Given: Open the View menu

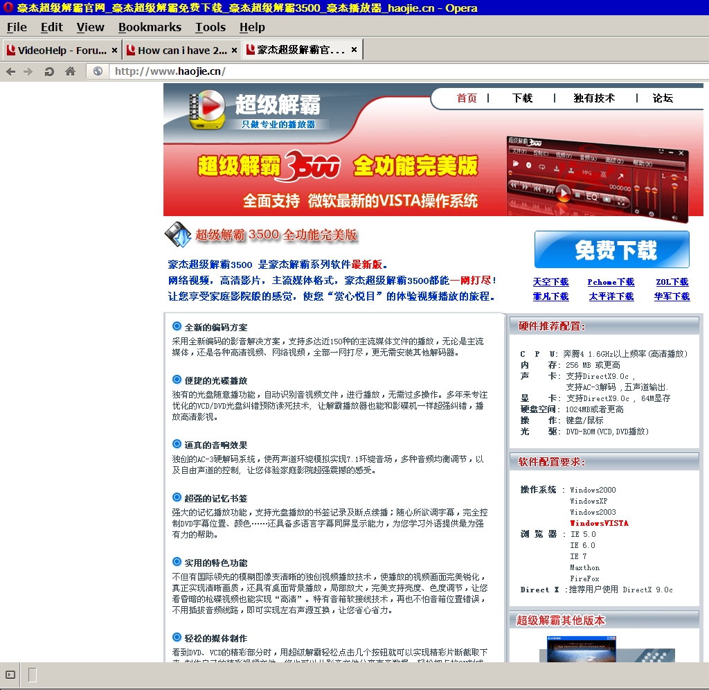Looking at the screenshot, I should 91,27.
